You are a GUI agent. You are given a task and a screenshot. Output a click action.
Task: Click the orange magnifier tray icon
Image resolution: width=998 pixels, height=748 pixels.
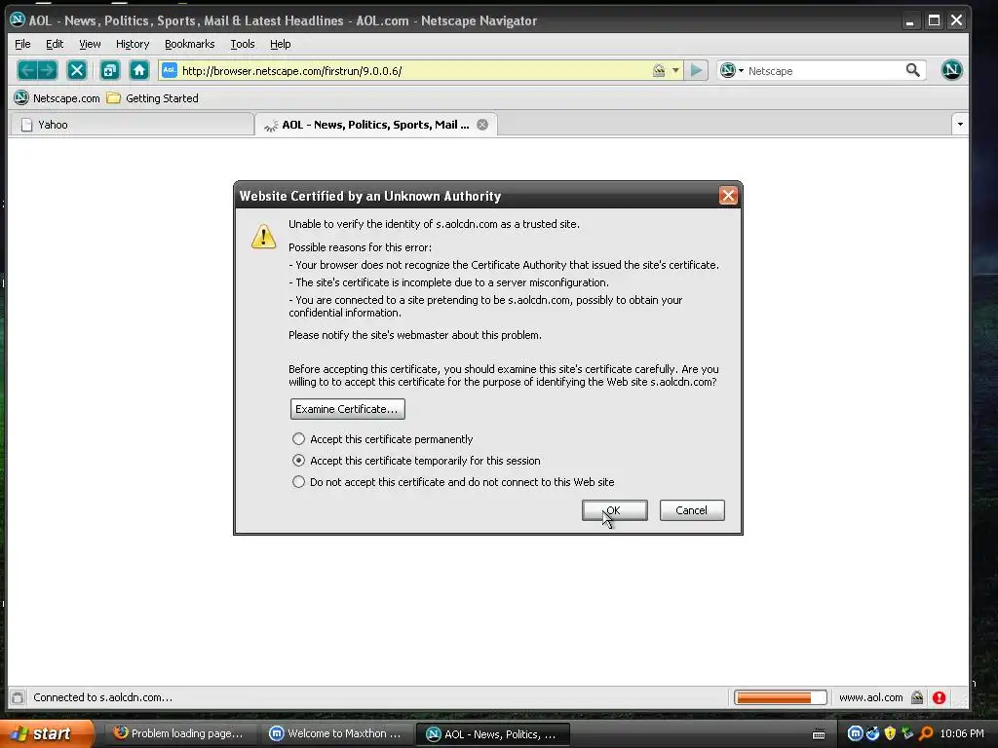pos(926,733)
